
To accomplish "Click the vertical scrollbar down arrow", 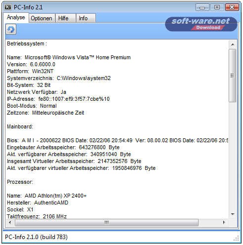I will pos(233,214).
